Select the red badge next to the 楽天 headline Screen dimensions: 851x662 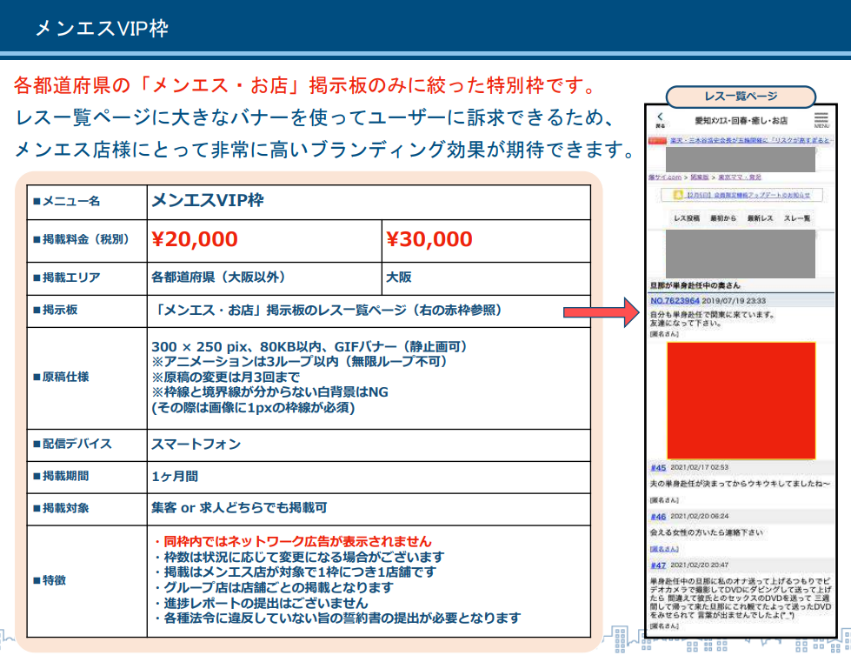(656, 139)
